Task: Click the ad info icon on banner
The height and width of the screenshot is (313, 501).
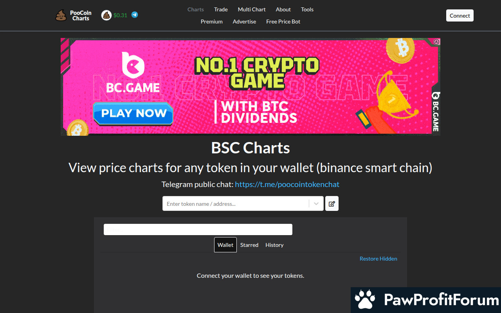Action: pos(436,41)
